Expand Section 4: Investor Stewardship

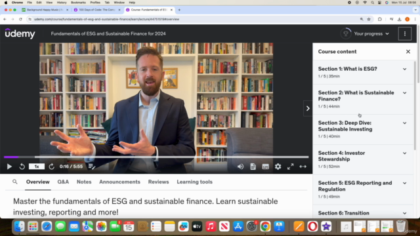pos(363,159)
